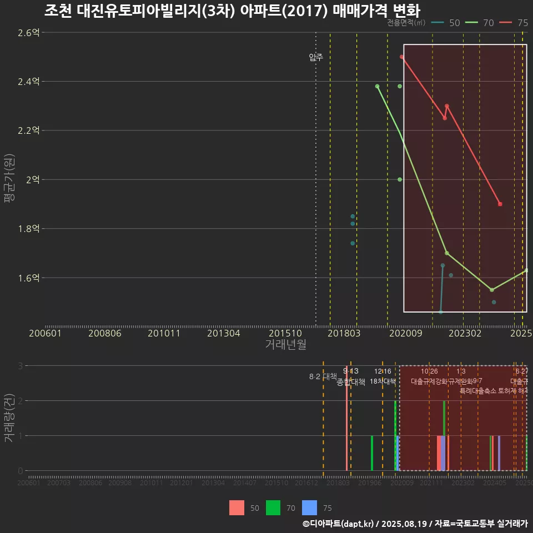Click the 202302 label on the price chart axis
Image resolution: width=533 pixels, height=533 pixels.
pos(465,333)
